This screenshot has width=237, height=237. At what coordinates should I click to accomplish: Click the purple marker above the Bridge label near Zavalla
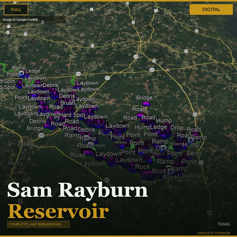click(x=46, y=126)
